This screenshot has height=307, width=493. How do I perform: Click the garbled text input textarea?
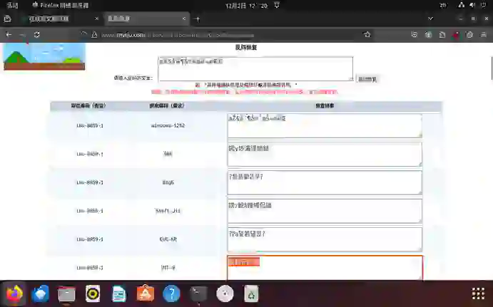click(x=255, y=69)
